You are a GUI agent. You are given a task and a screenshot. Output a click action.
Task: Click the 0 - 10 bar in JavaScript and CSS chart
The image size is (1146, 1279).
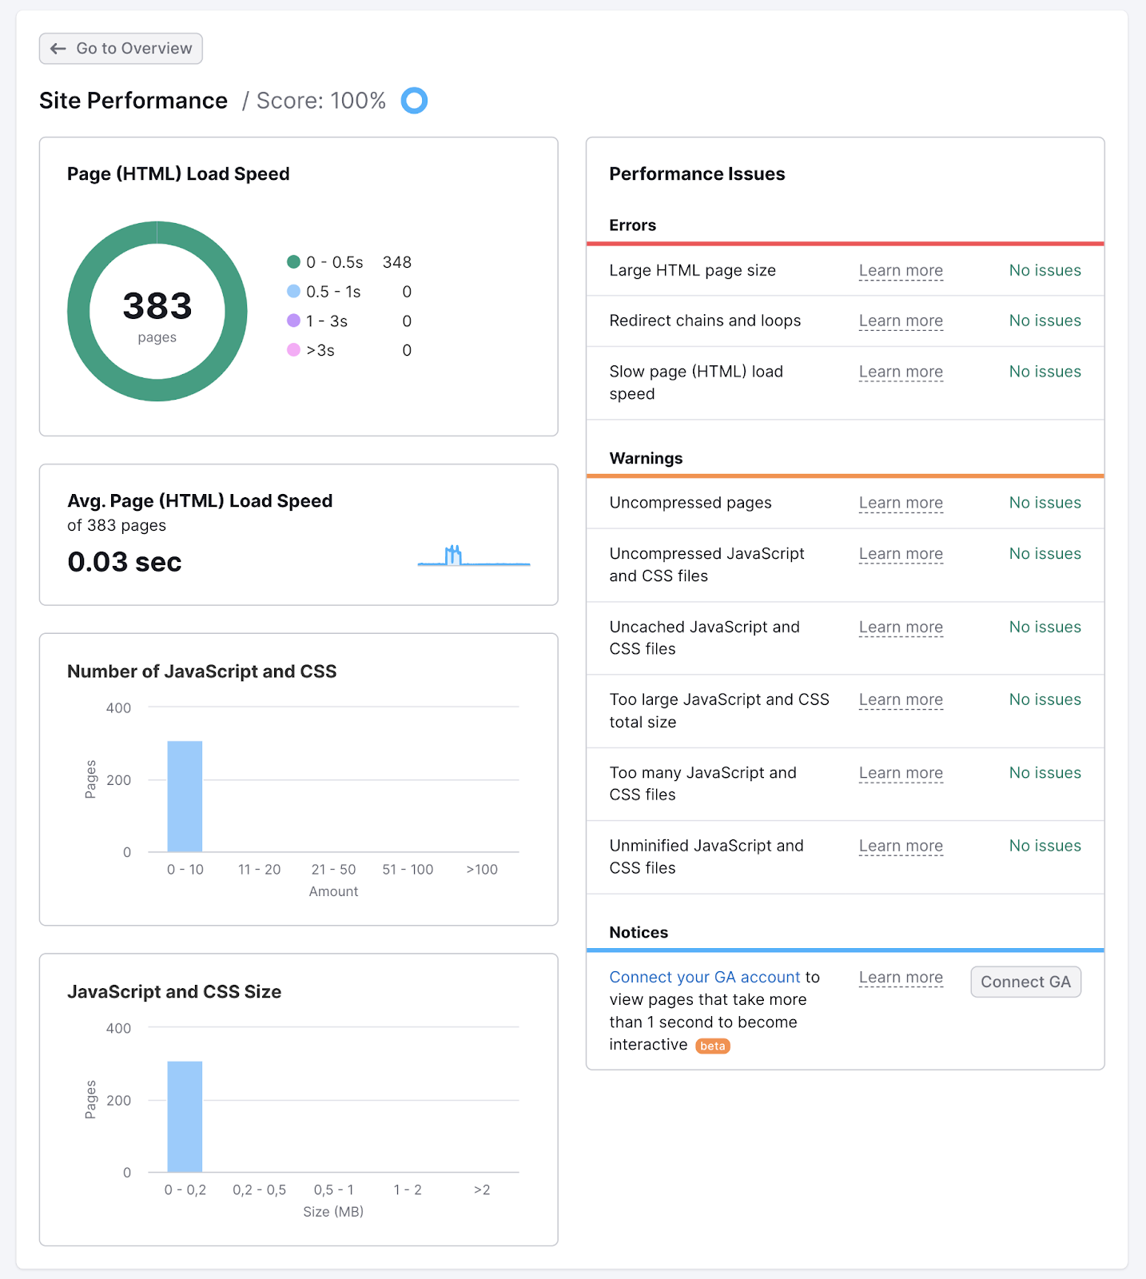click(185, 796)
